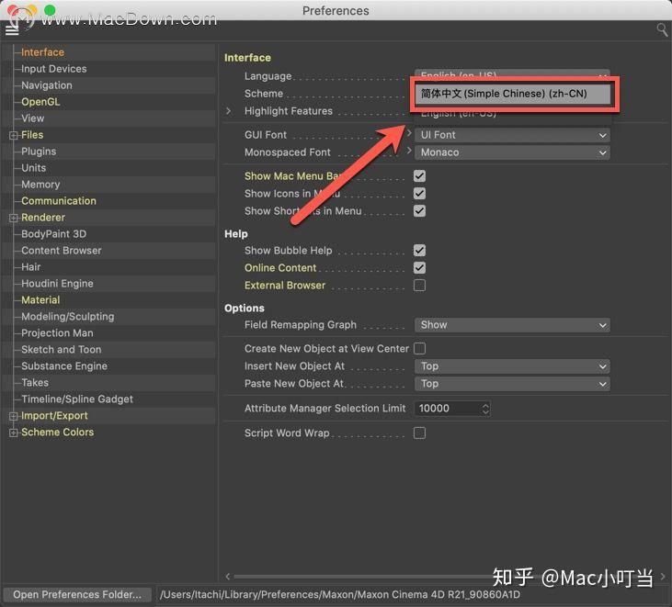This screenshot has height=607, width=672.
Task: Select View in the sidebar
Action: (32, 118)
